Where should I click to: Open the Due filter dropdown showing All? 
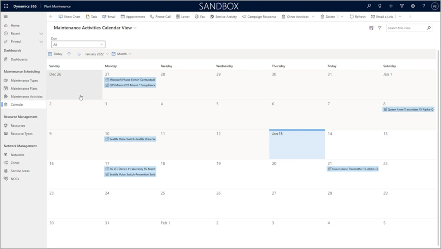point(78,44)
